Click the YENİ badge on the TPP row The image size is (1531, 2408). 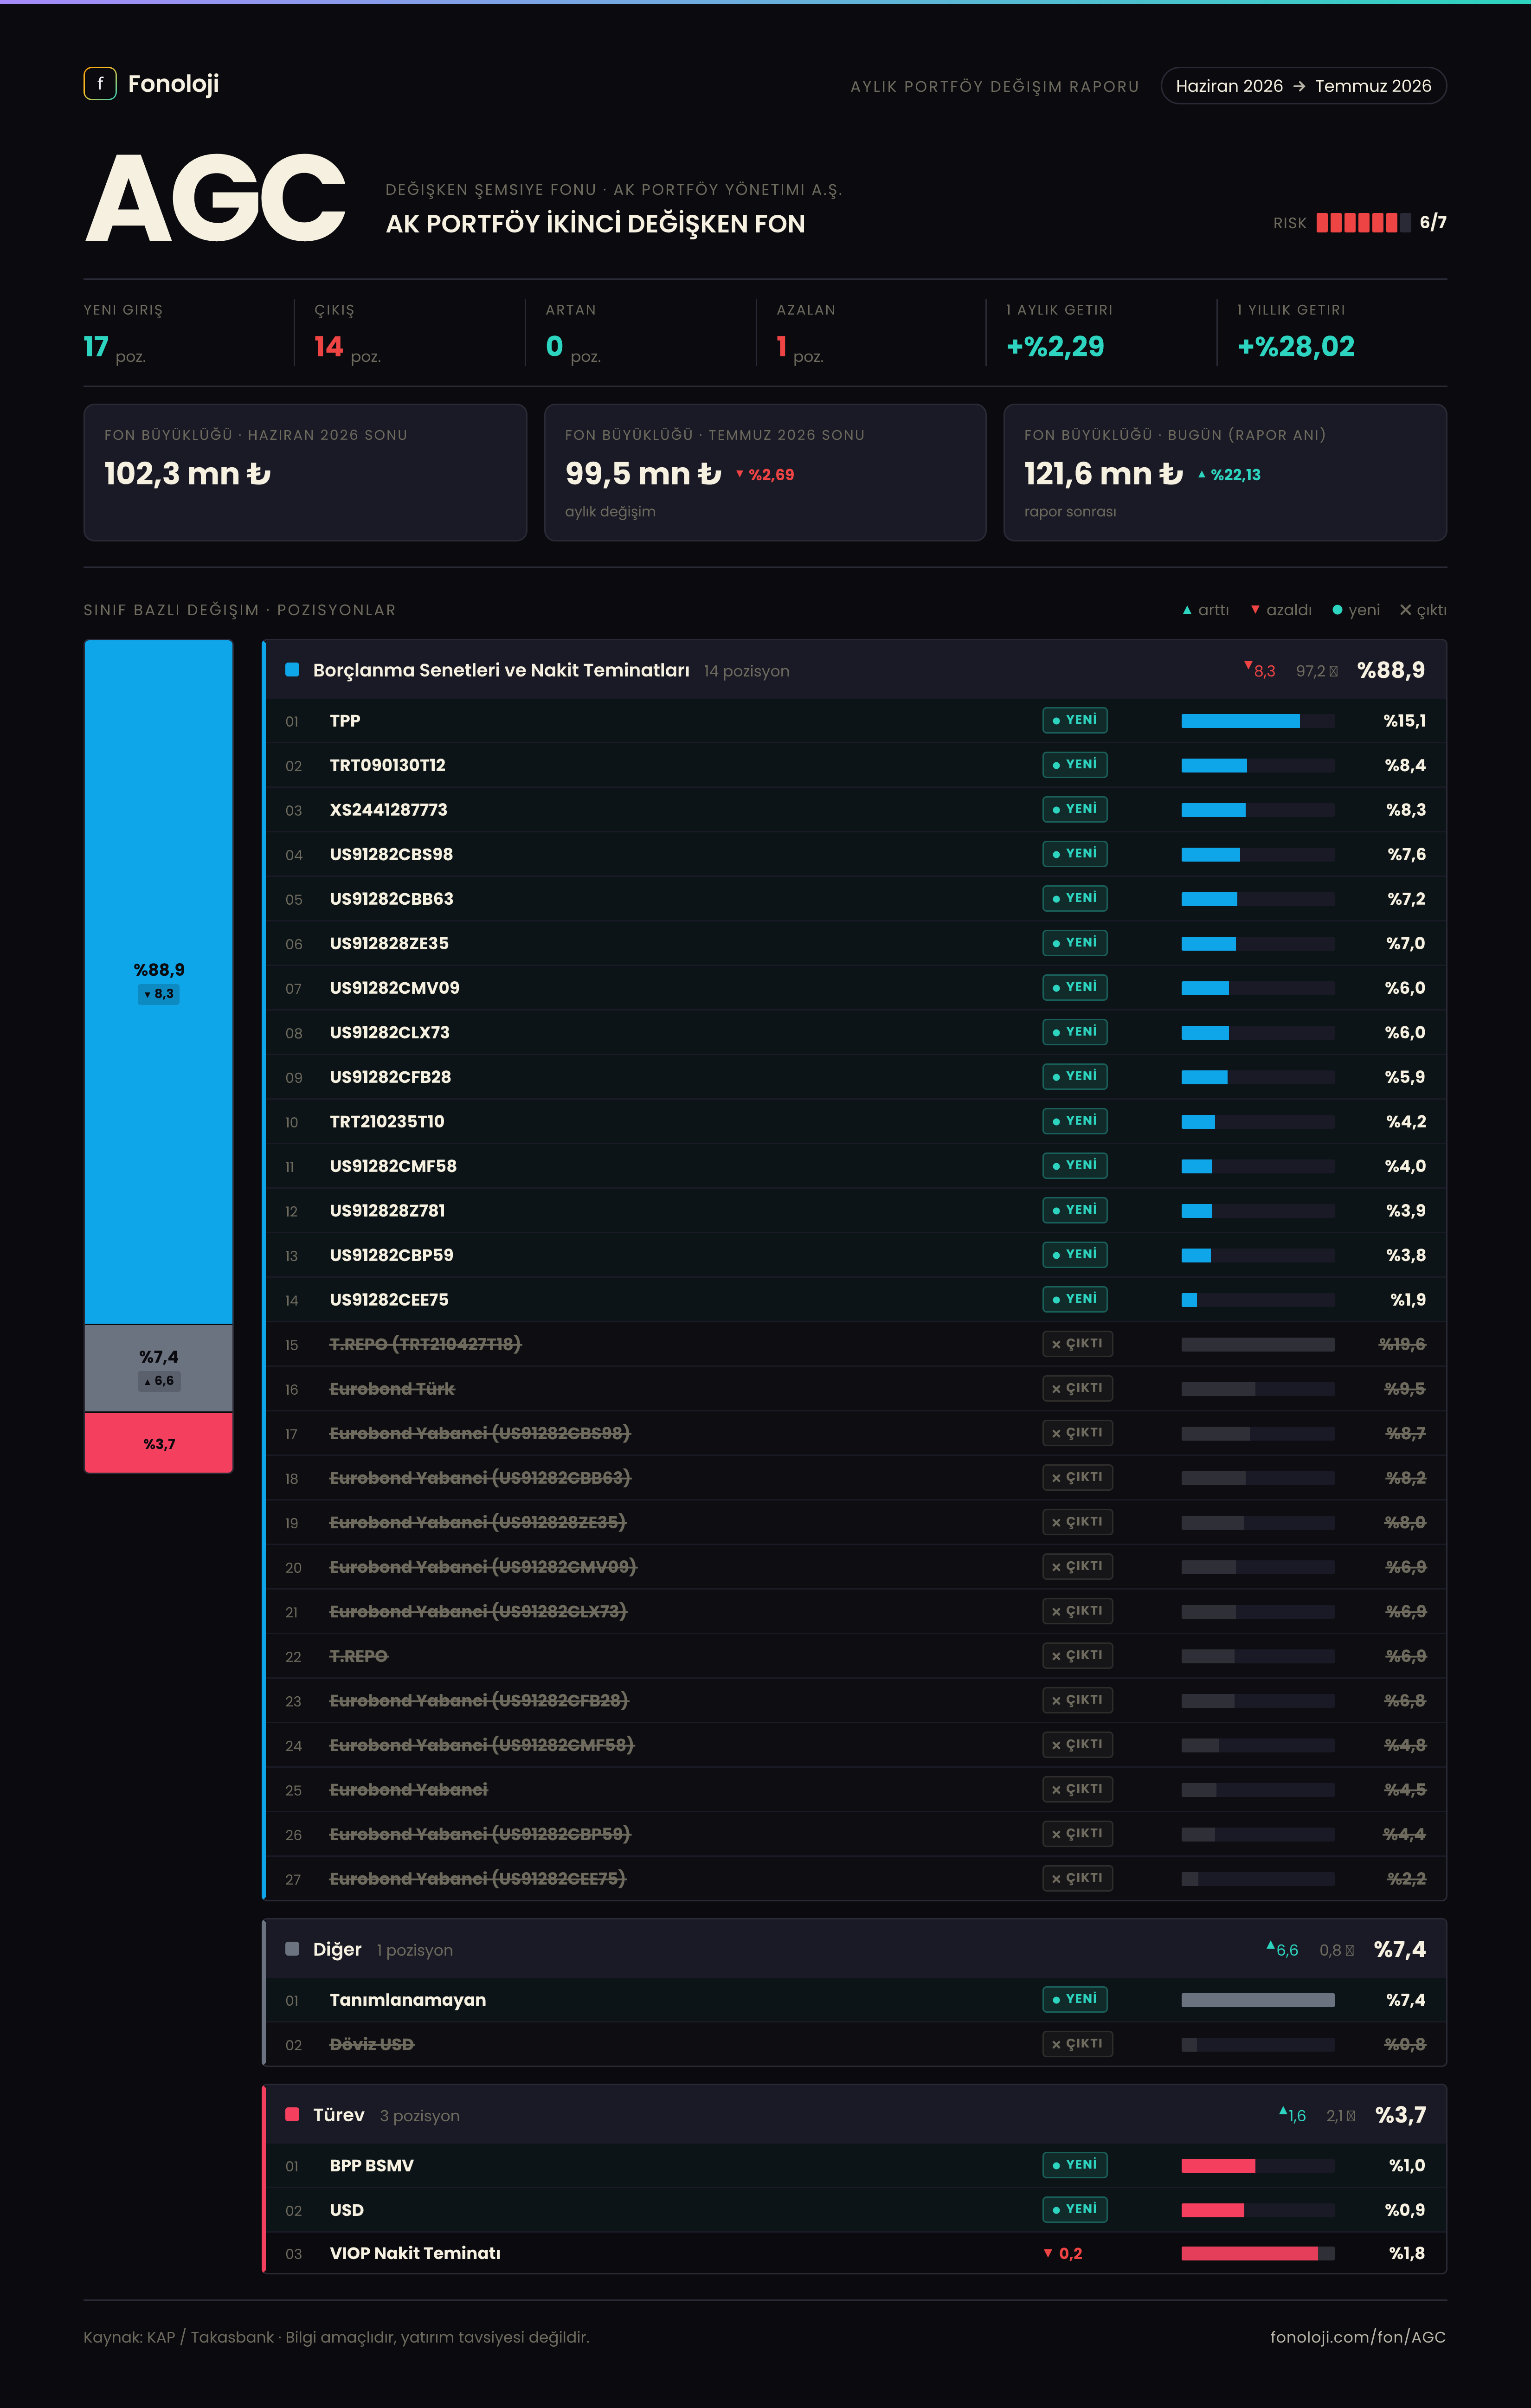coord(1075,720)
